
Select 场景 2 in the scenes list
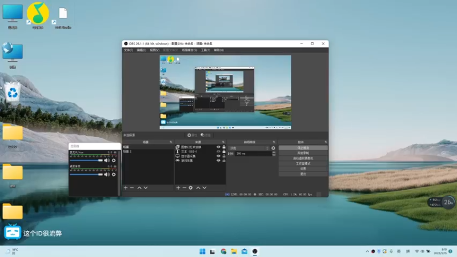127,151
